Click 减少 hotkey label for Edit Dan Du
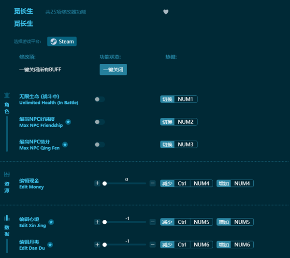Screen dimensions: 290x258 click(167, 244)
